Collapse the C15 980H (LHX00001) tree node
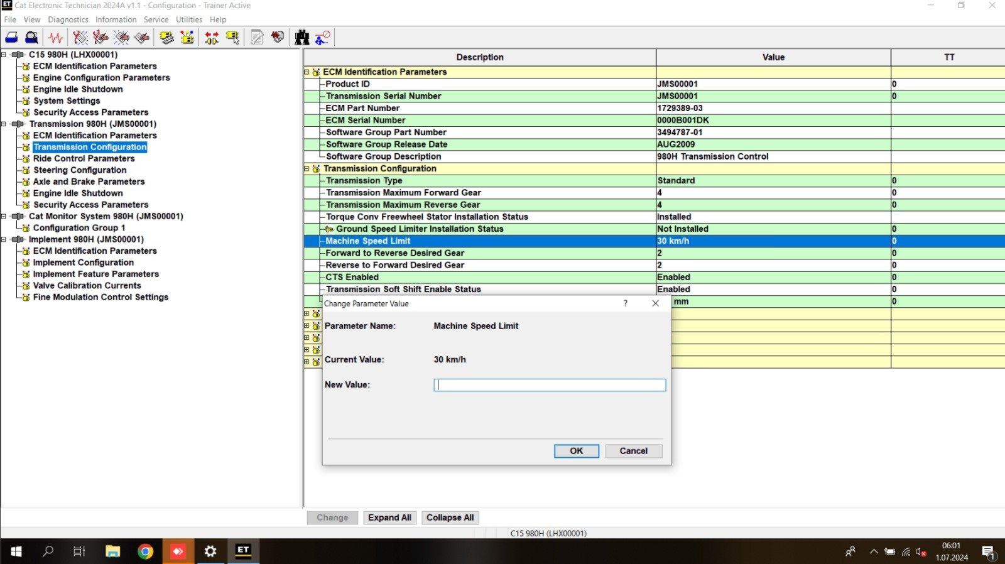Viewport: 1005px width, 564px height. click(x=4, y=55)
